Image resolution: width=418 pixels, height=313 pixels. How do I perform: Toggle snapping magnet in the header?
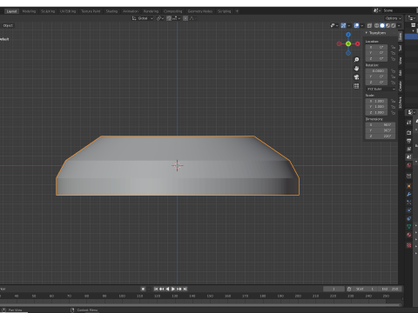click(x=169, y=18)
